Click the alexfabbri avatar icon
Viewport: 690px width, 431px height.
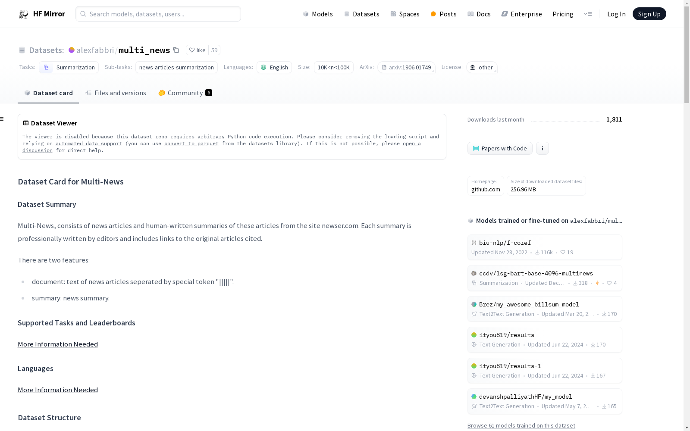coord(72,50)
